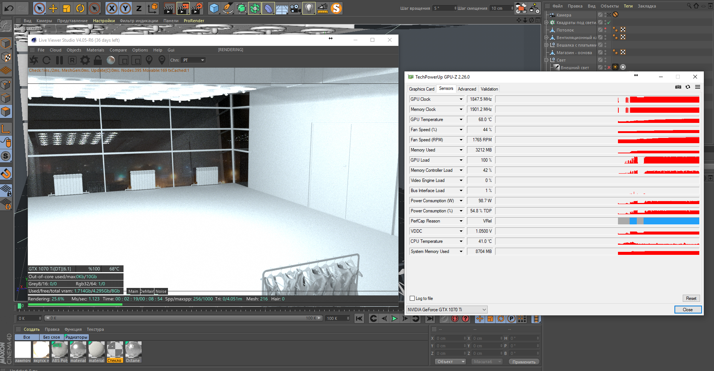Open the Memory Used sensor dropdown

tap(461, 150)
